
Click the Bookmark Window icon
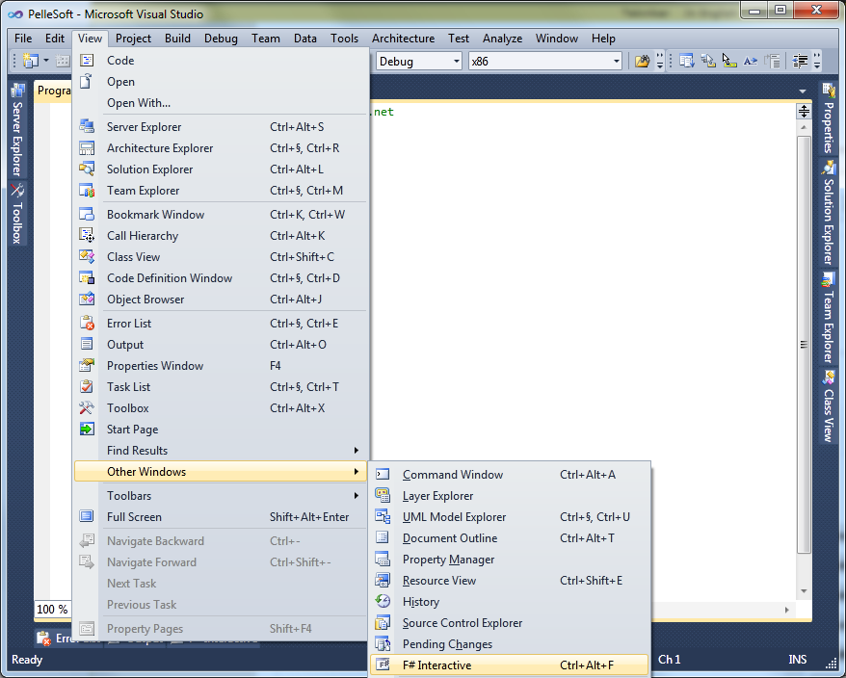coord(87,214)
